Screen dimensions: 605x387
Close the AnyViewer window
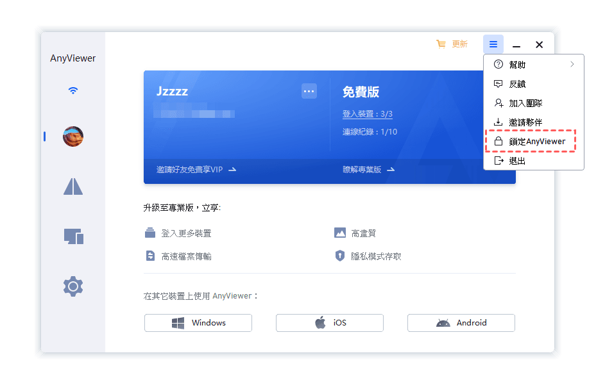tap(540, 45)
